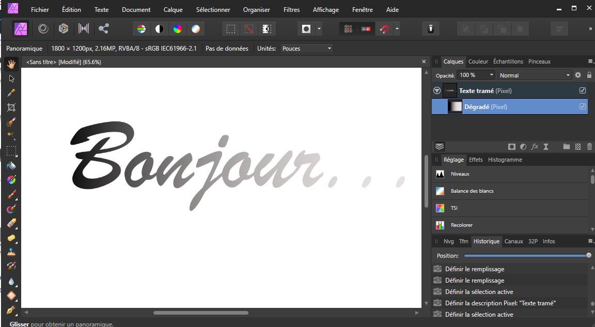Open the Unités Pouces dropdown
The width and height of the screenshot is (595, 327).
[x=307, y=49]
